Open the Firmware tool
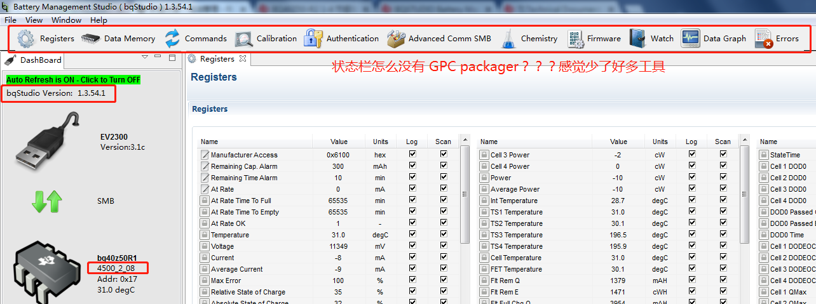816x304 pixels. (594, 39)
